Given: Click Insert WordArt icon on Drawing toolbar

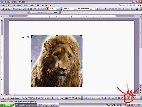Looking at the screenshot, I should point(39,98).
